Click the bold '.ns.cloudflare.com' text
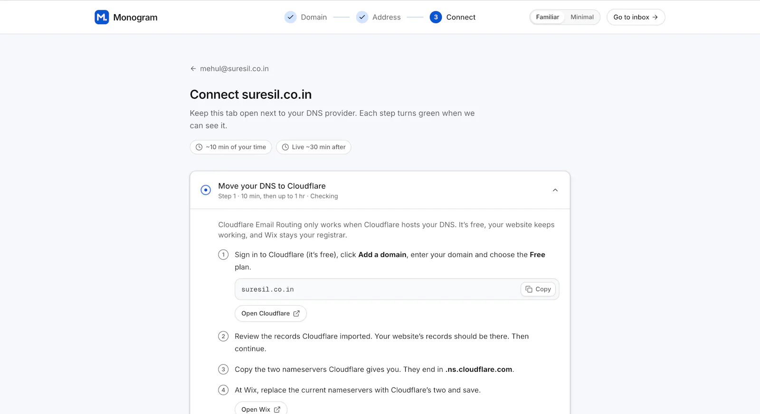760x414 pixels. click(x=479, y=369)
